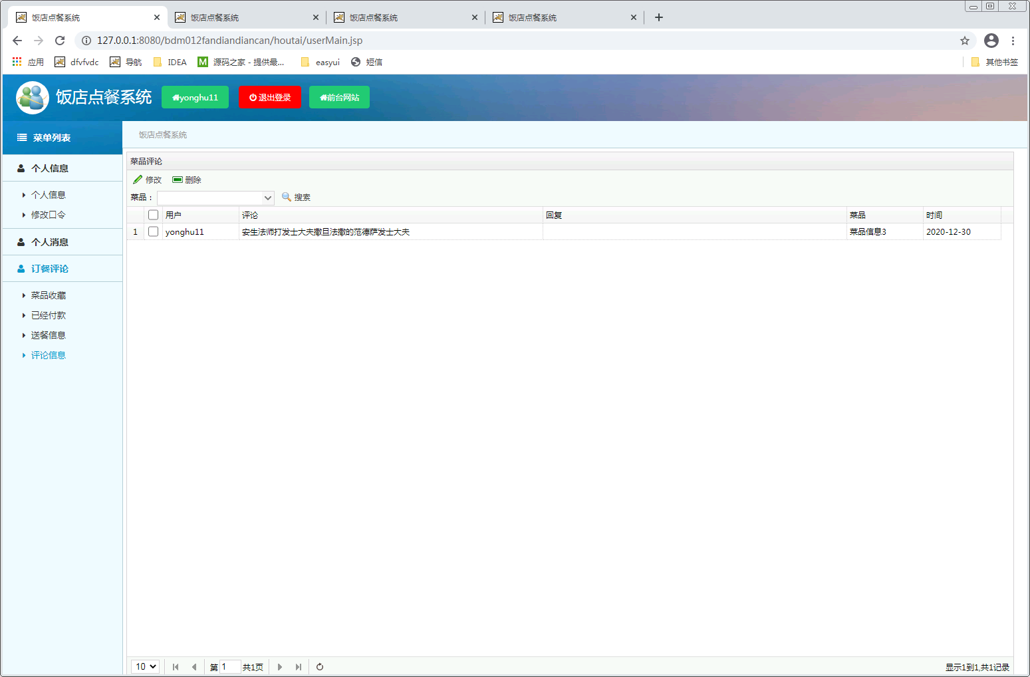Sort by the 评论 column header
1030x677 pixels.
[391, 215]
